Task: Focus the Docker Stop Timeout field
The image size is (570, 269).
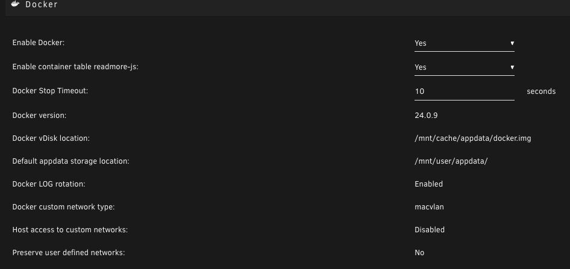Action: [x=464, y=91]
